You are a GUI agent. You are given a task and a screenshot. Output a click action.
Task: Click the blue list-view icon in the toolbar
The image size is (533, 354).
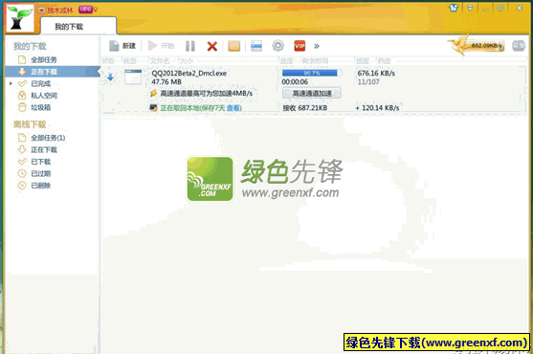pyautogui.click(x=256, y=46)
